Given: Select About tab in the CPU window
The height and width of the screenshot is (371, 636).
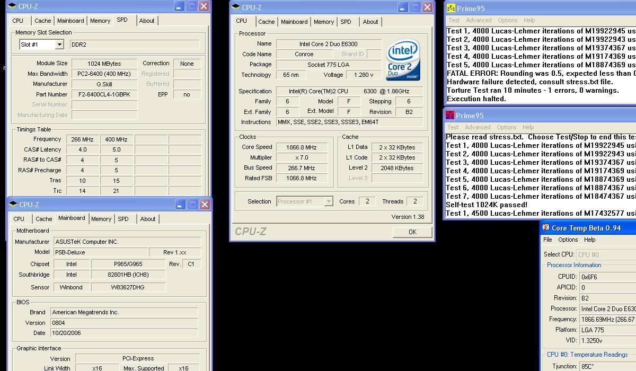Looking at the screenshot, I should point(370,22).
